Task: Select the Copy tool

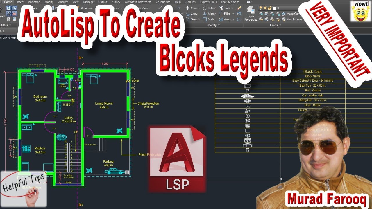Action: click(x=192, y=14)
